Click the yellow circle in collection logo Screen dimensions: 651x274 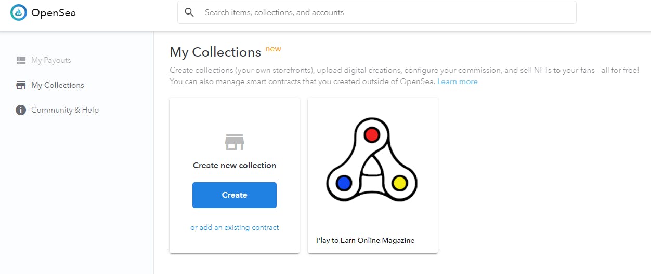(399, 183)
